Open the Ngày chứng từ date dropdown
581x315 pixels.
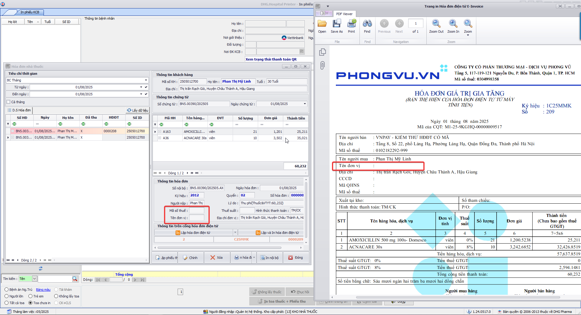[x=305, y=104]
